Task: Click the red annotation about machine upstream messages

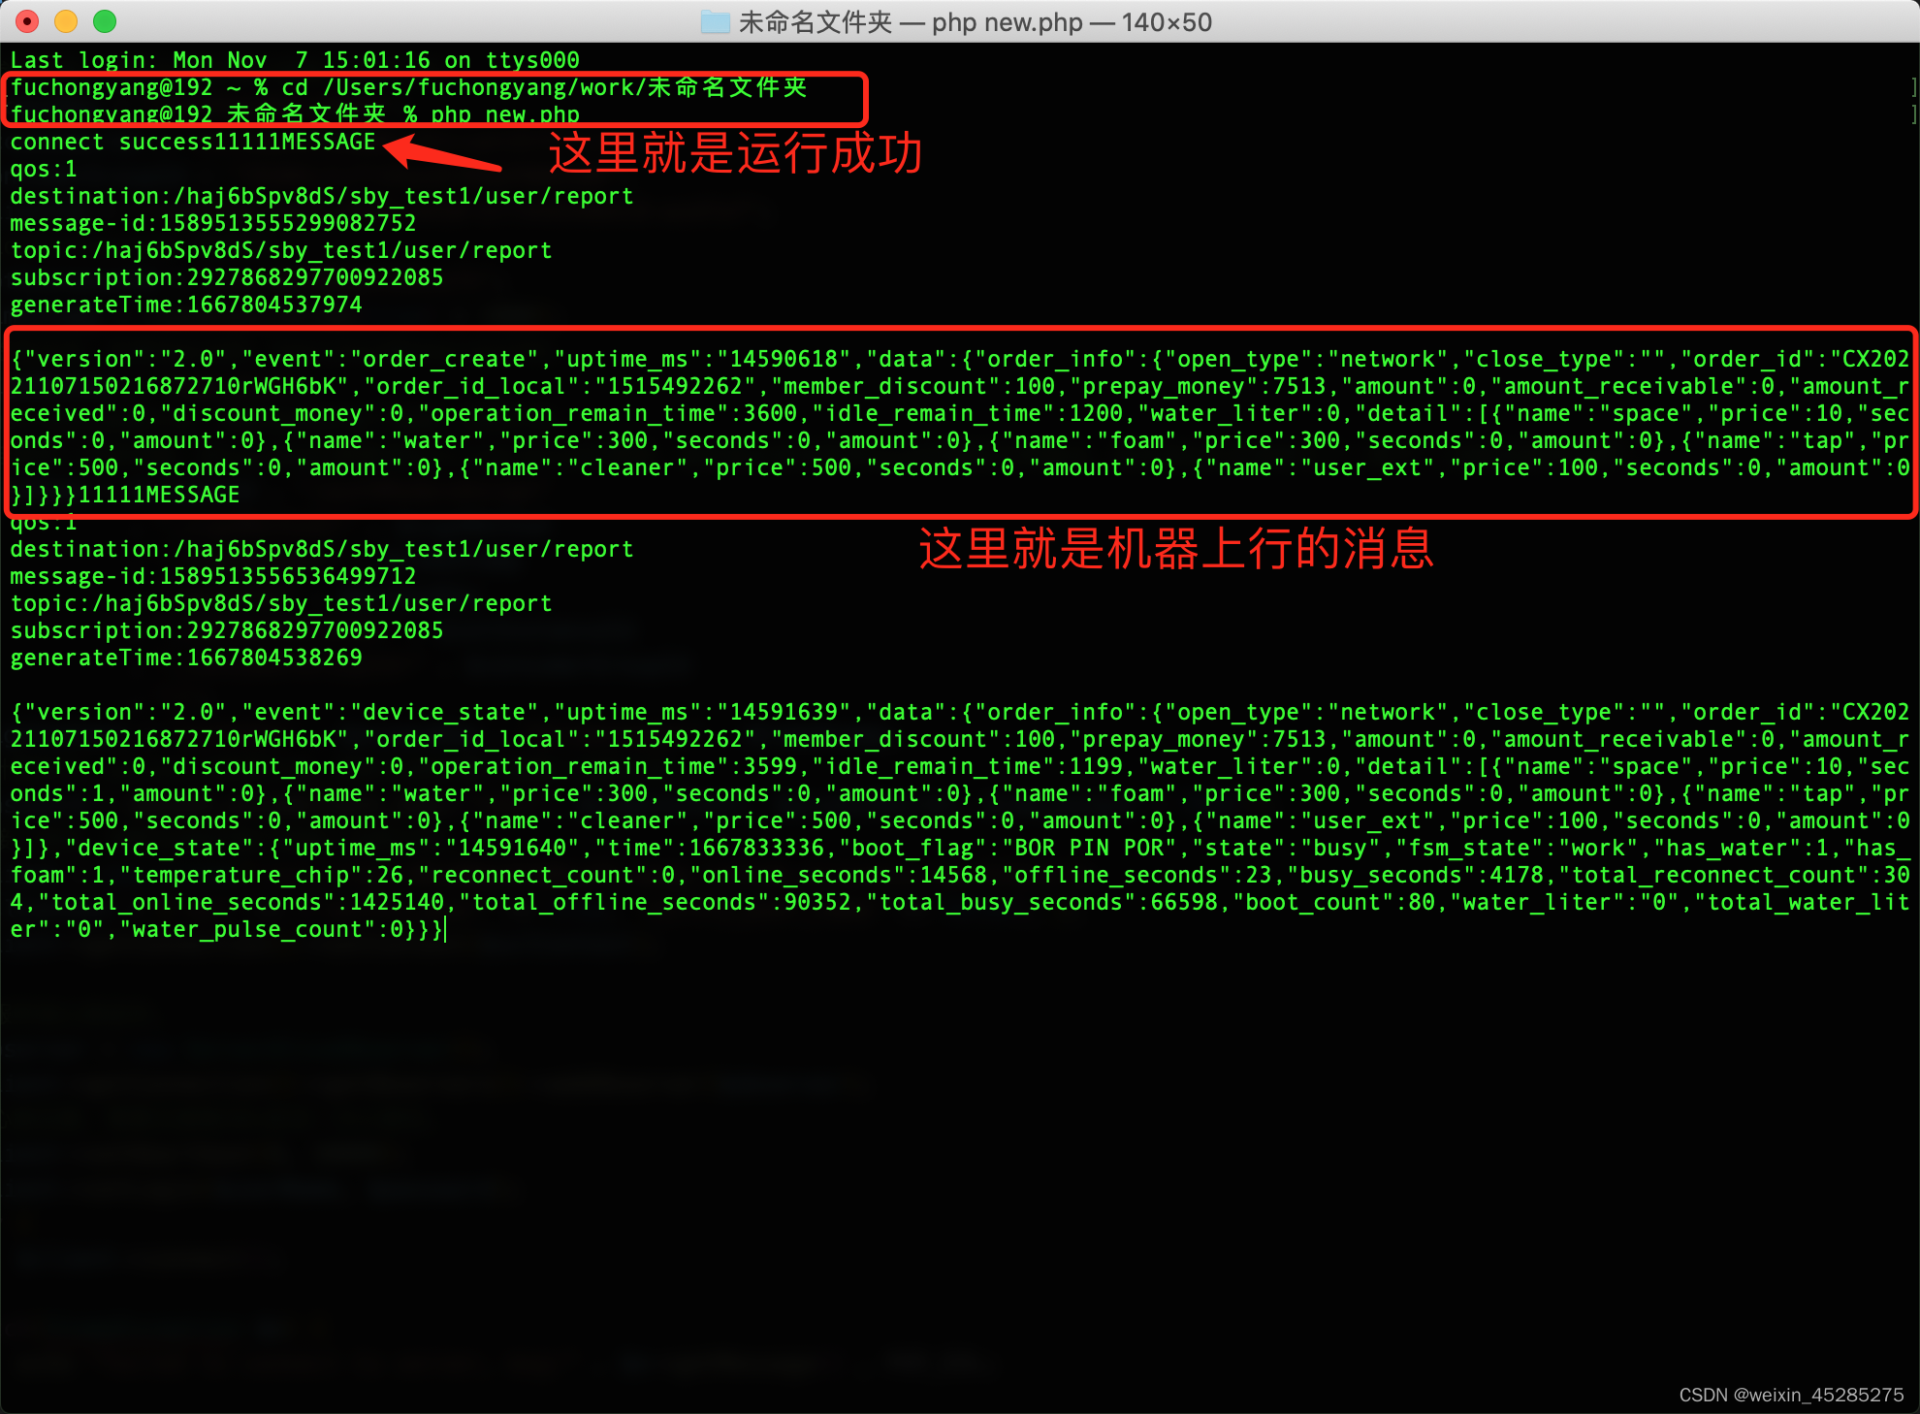Action: click(1175, 549)
